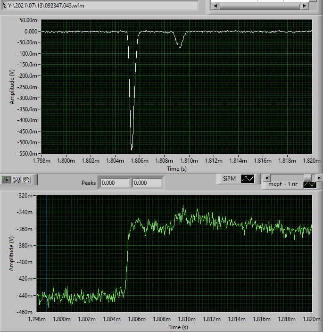Click upper graph X-axis value 1.820m

click(312, 161)
